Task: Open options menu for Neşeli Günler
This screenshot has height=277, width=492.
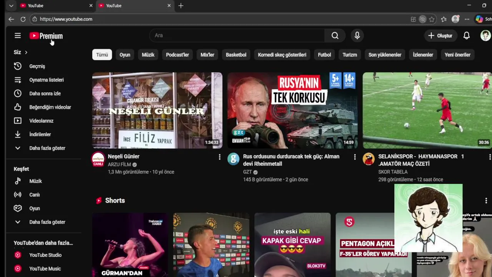Action: 219,157
